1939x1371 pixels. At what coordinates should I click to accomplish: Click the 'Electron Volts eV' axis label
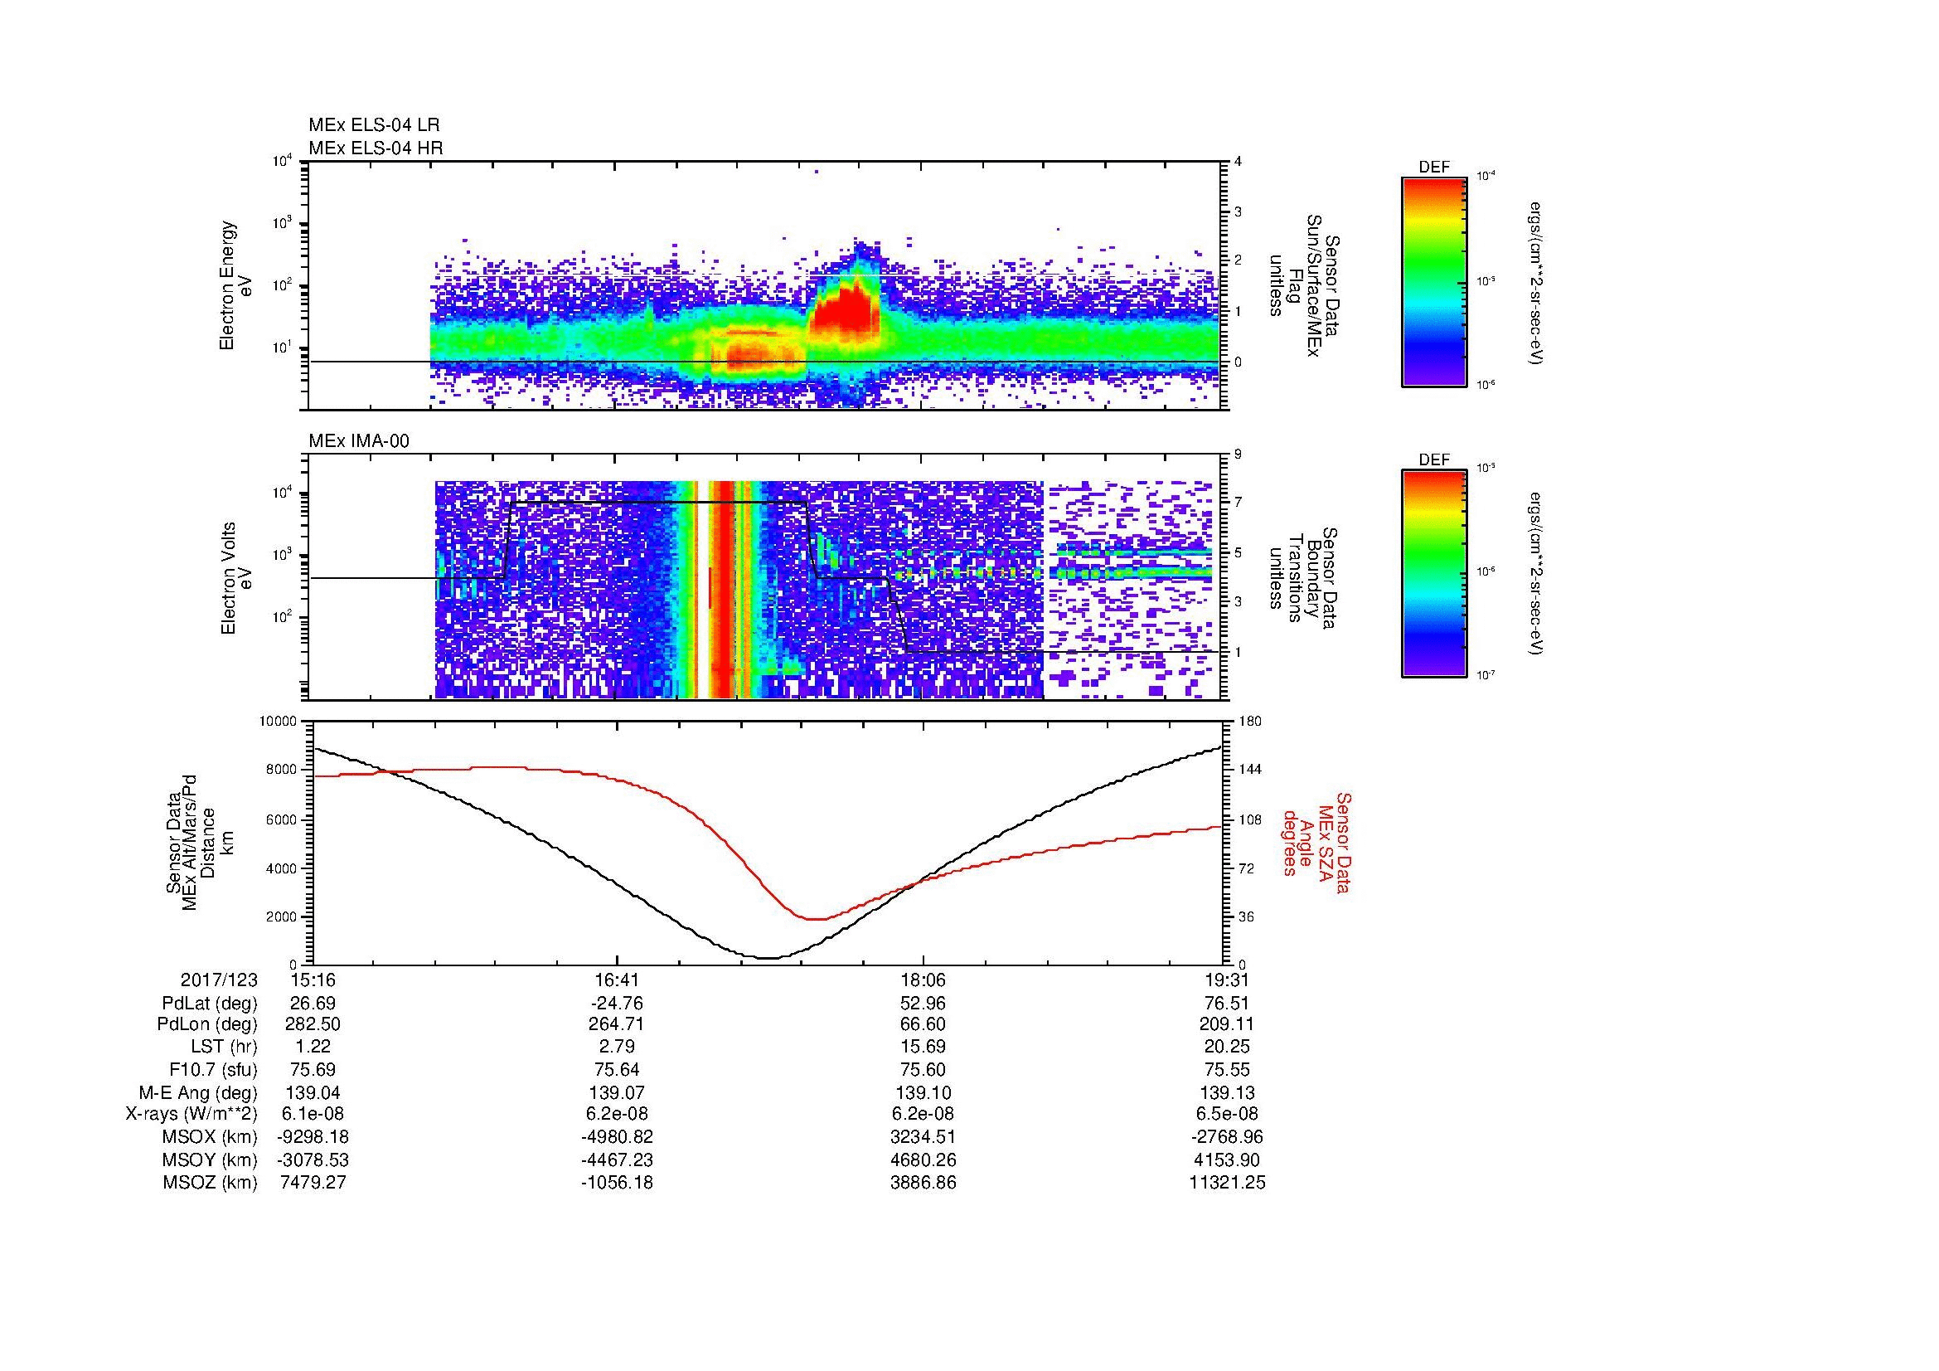click(236, 578)
